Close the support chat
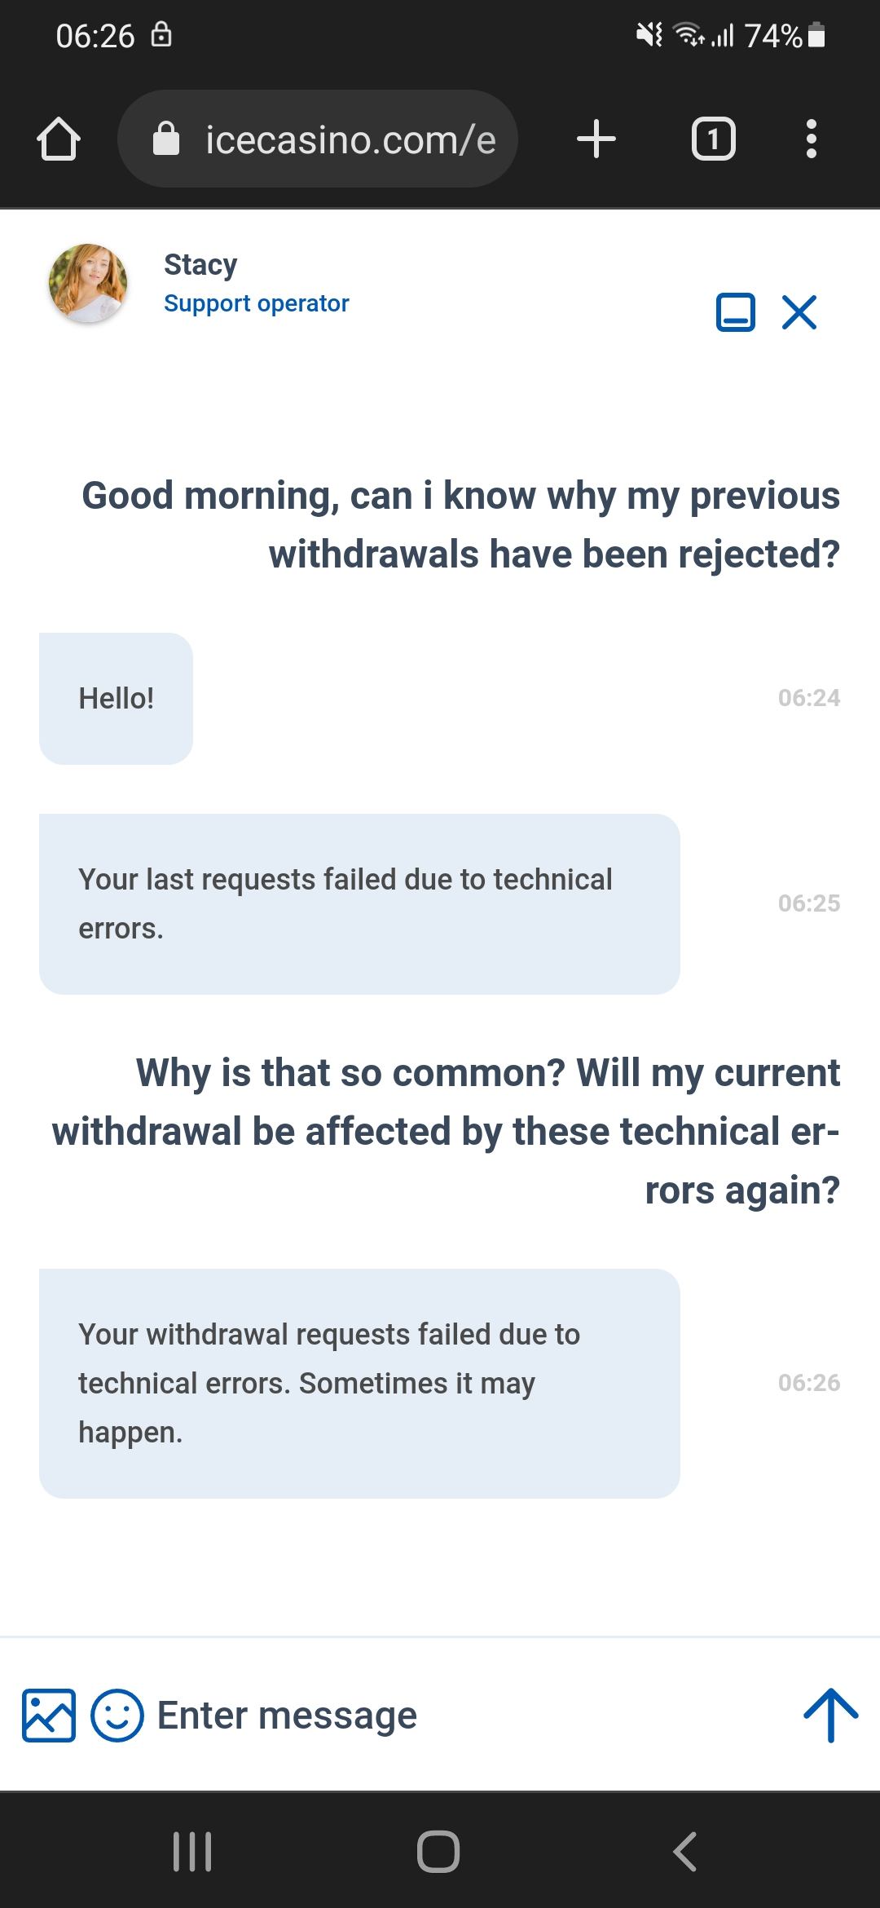The image size is (880, 1908). [799, 312]
